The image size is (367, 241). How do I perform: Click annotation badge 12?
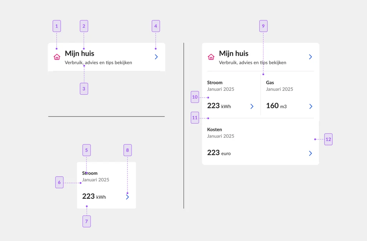tap(328, 140)
